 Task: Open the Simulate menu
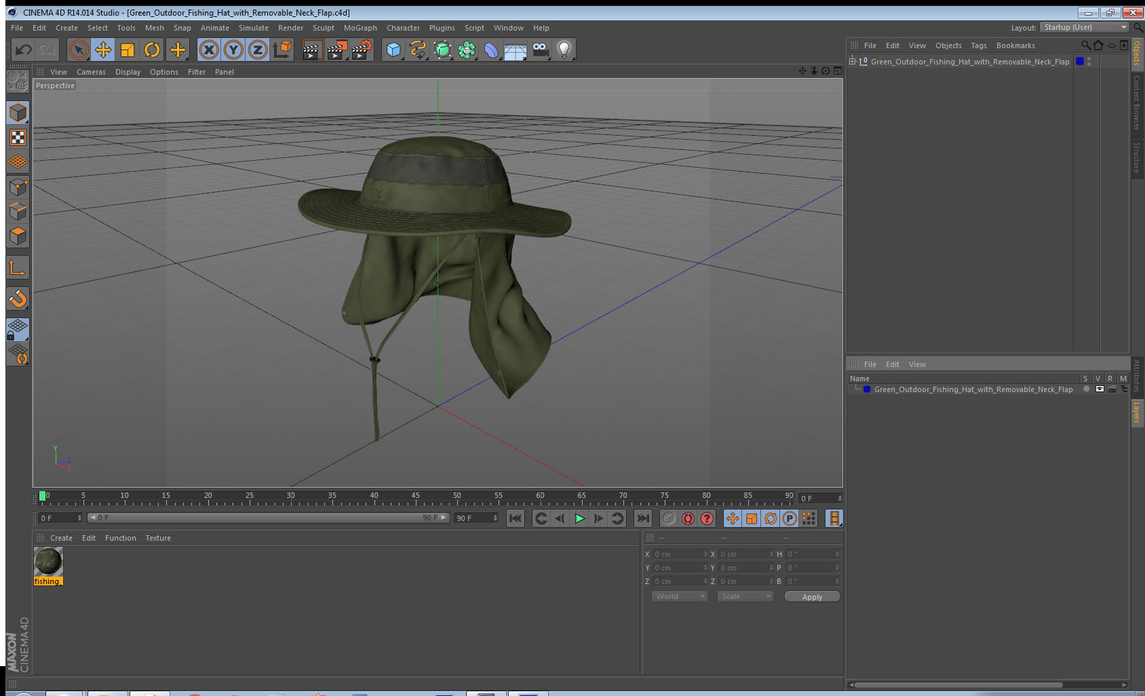coord(254,28)
